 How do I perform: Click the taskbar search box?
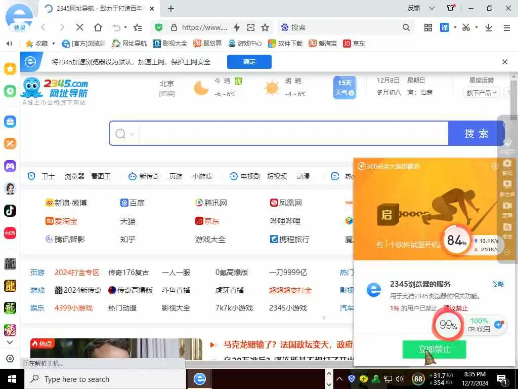[105, 379]
